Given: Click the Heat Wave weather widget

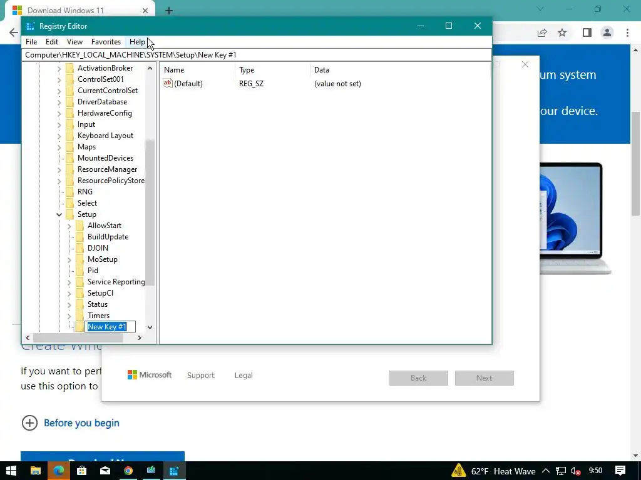Looking at the screenshot, I should [494, 471].
